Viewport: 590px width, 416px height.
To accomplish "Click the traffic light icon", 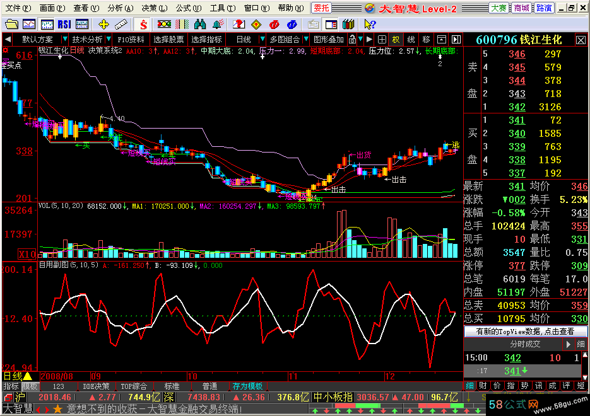I will tap(164, 25).
